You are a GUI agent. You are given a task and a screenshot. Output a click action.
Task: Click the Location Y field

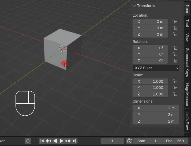[x=150, y=28]
